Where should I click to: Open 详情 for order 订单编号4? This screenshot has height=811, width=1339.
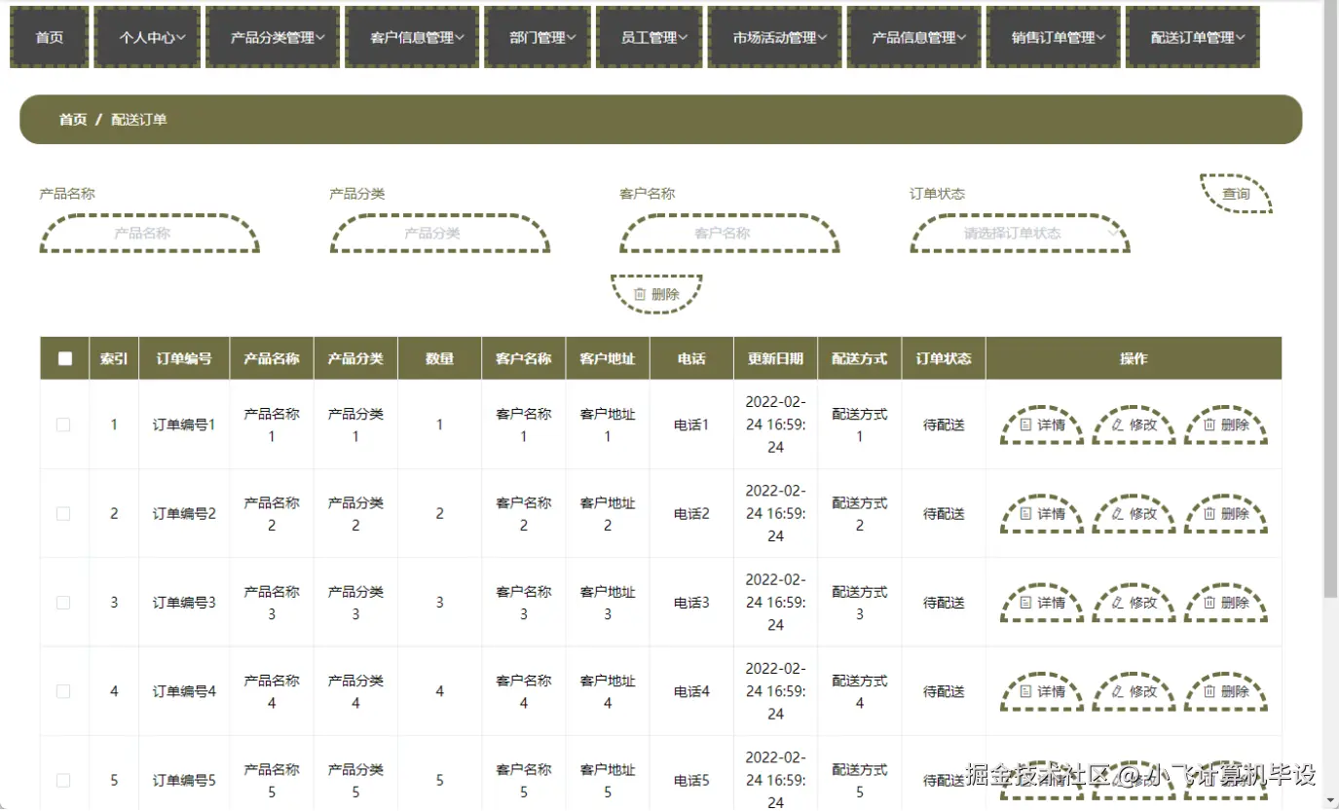[1042, 691]
